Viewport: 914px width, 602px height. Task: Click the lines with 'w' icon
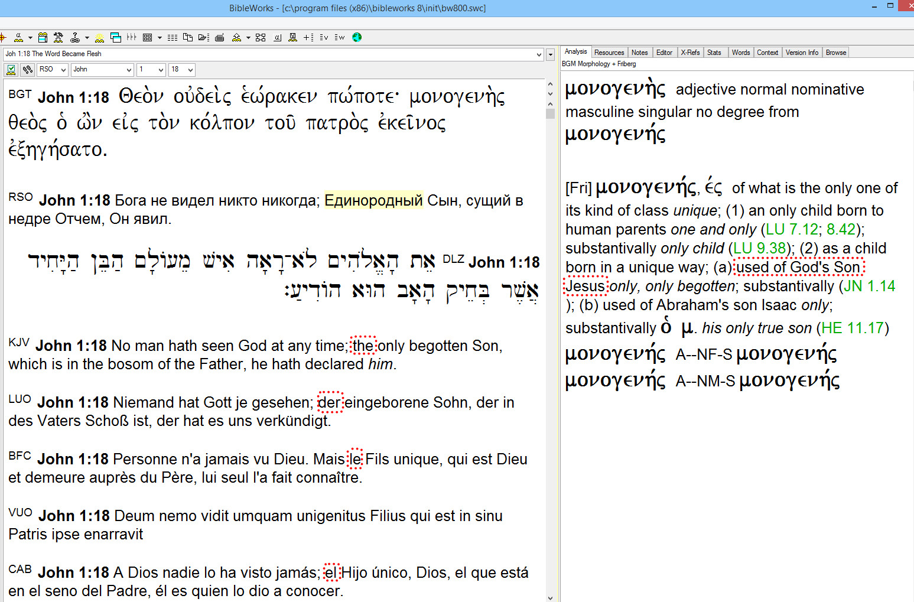point(339,37)
